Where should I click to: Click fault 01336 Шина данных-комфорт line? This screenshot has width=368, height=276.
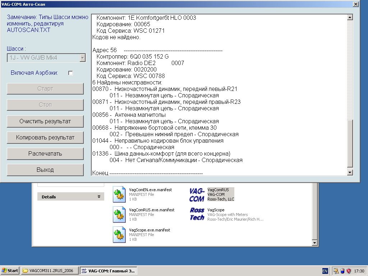pos(161,154)
